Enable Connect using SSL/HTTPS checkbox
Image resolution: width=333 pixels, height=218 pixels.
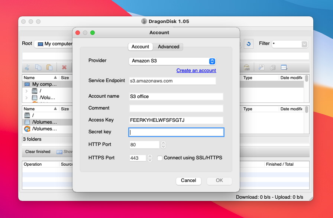pos(160,158)
